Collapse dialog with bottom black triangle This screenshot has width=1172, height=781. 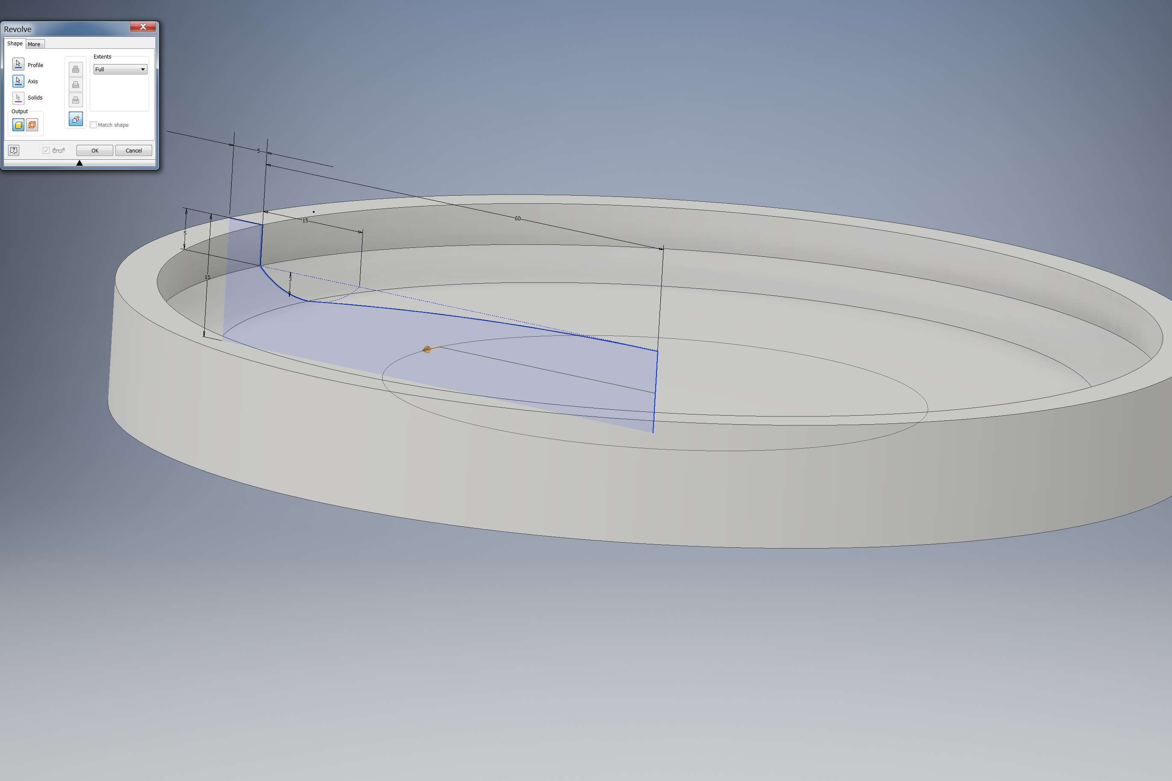click(x=79, y=163)
